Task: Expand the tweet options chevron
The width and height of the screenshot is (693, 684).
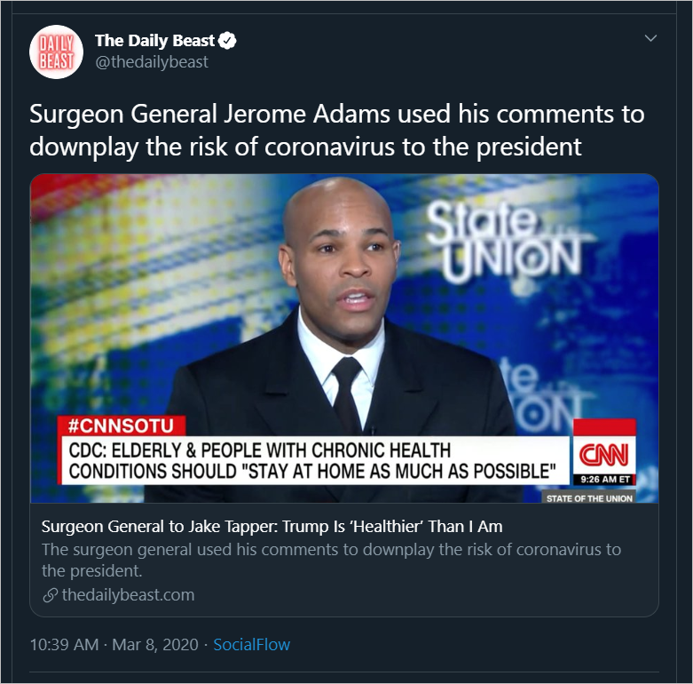Action: (x=650, y=38)
